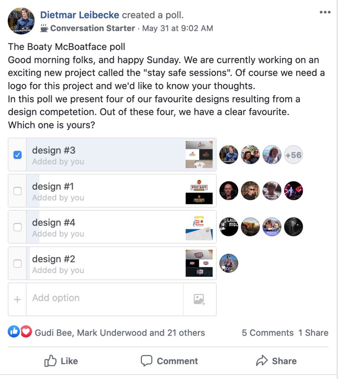
Task: Click the plus icon beside Add option
Action: tap(17, 299)
